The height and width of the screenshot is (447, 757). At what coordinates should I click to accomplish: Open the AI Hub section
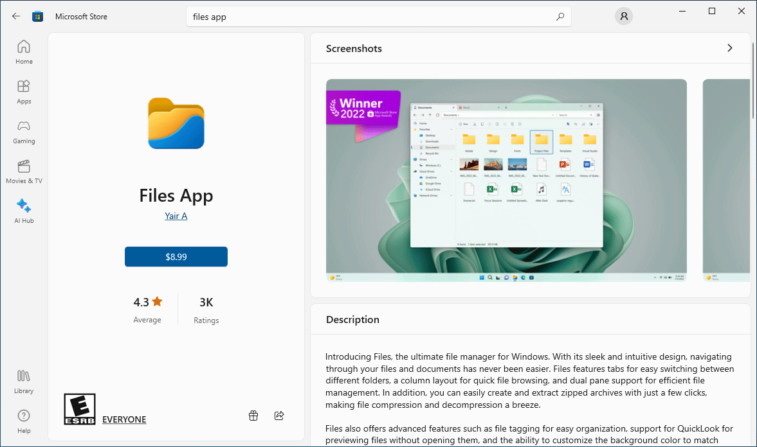click(x=24, y=212)
